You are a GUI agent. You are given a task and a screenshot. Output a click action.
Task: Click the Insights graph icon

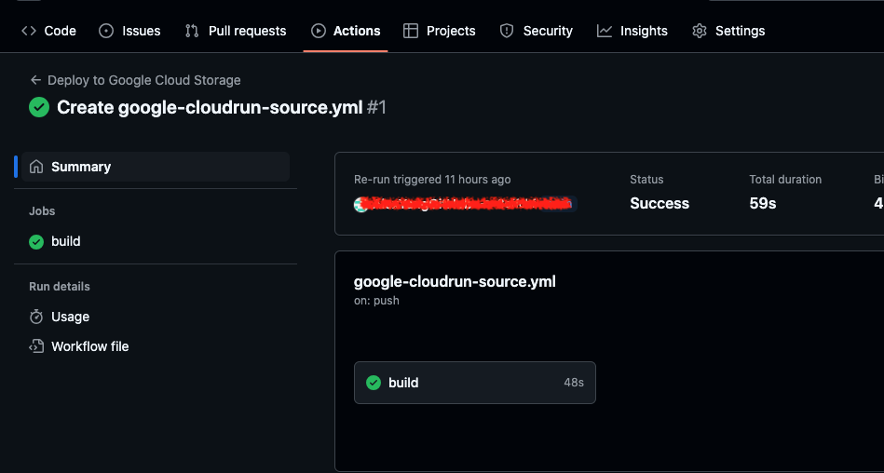point(605,31)
